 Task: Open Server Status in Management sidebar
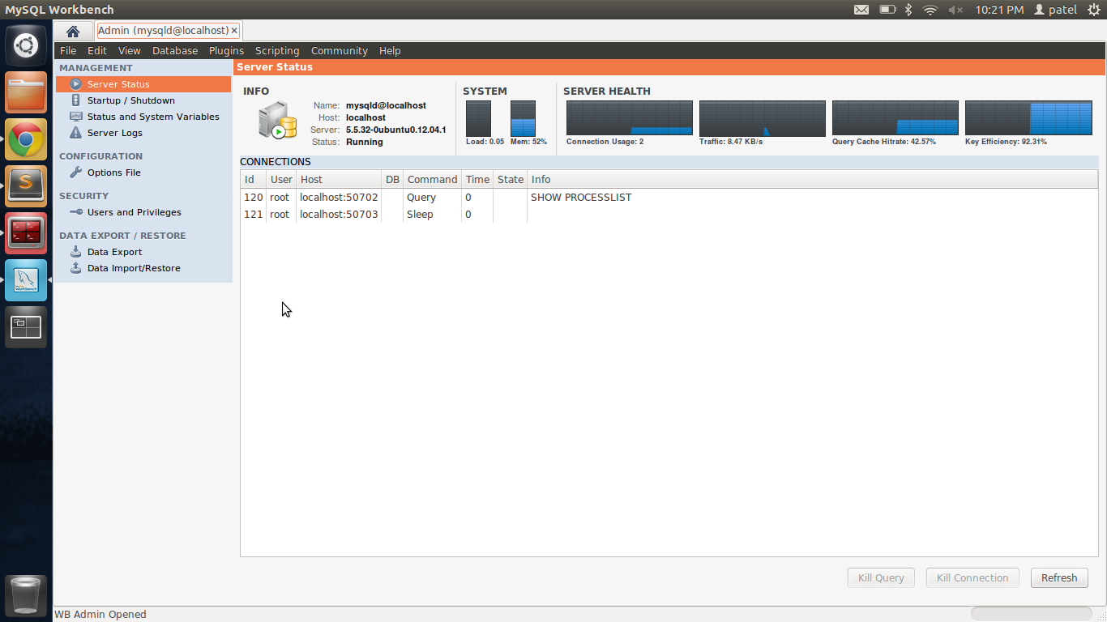tap(143, 84)
